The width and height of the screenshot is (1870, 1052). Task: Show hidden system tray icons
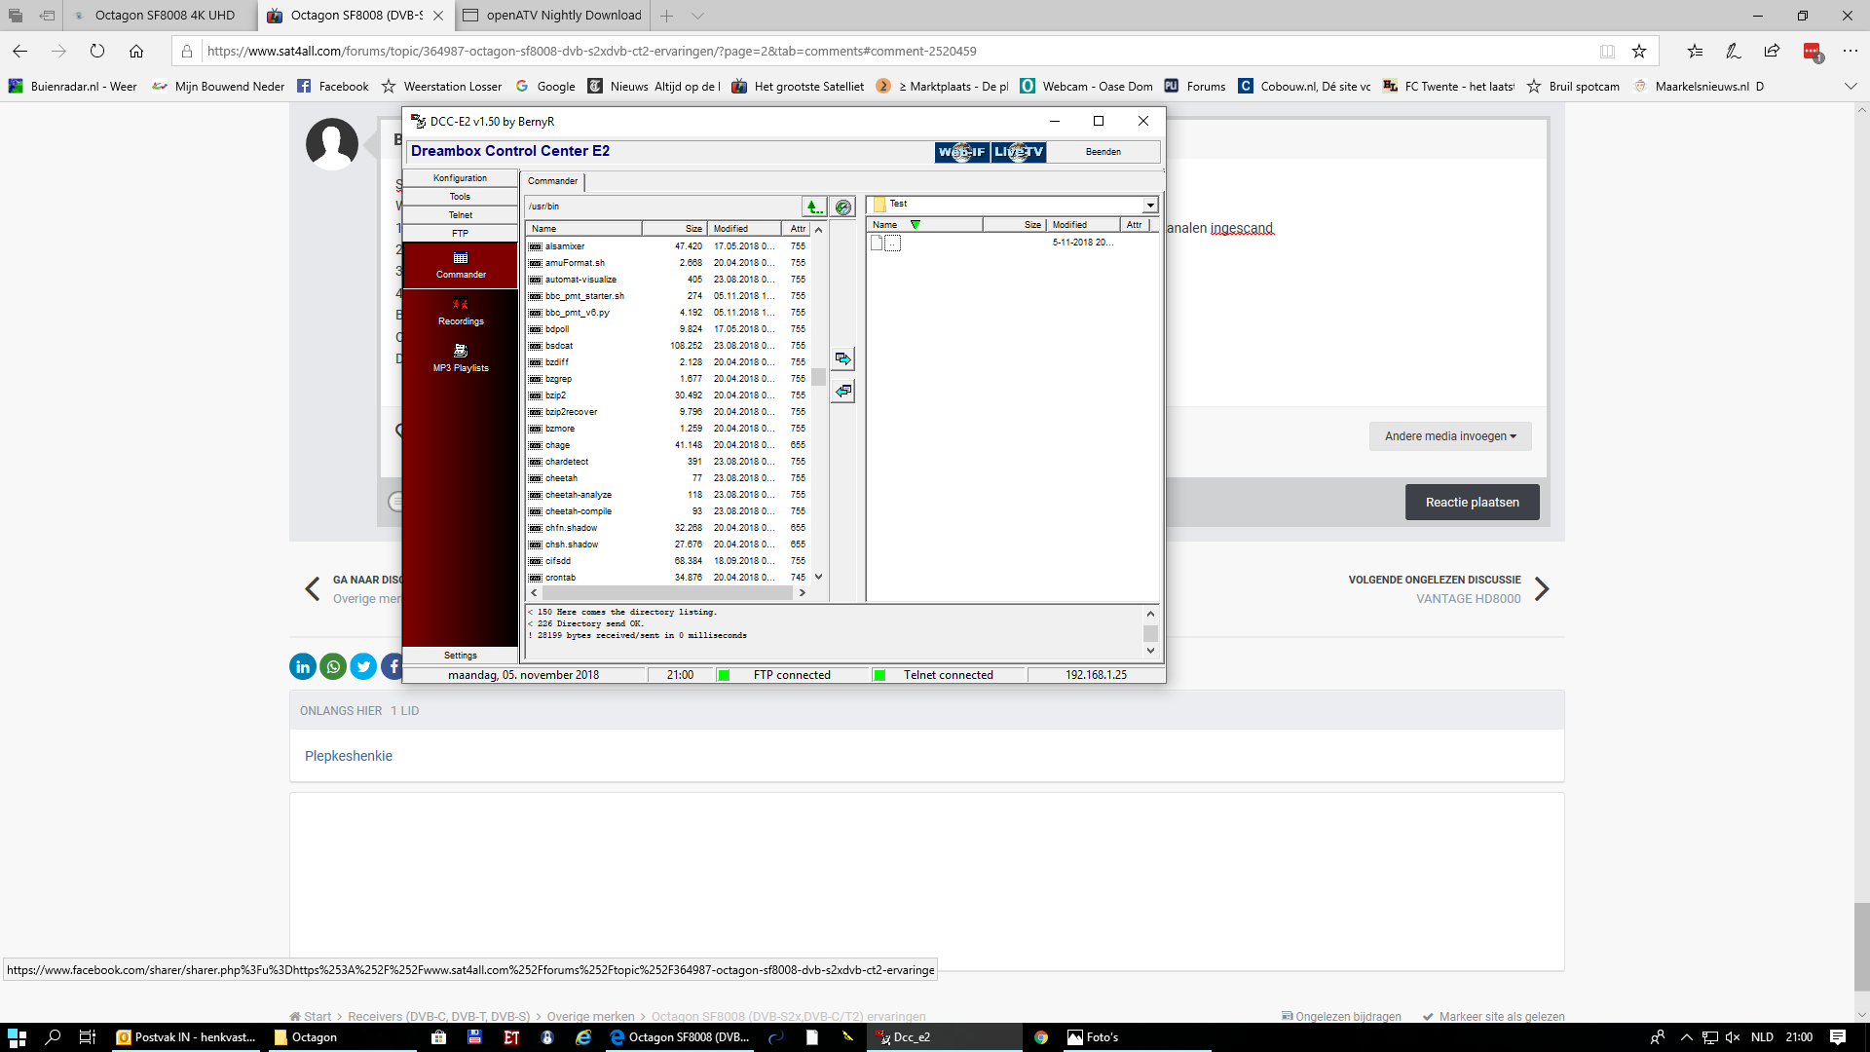(x=1687, y=1037)
